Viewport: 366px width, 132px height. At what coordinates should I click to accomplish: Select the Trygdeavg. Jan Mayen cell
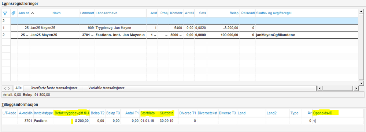click(121, 28)
